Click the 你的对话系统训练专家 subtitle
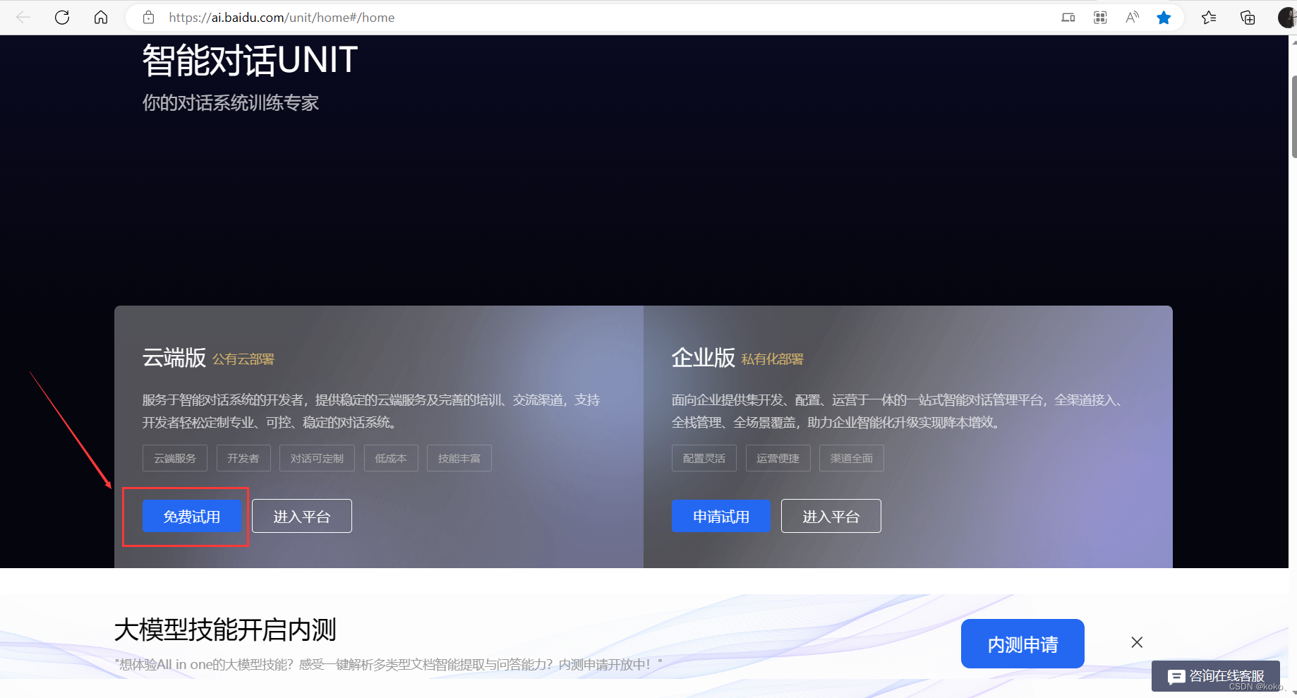The height and width of the screenshot is (698, 1297). coord(231,103)
